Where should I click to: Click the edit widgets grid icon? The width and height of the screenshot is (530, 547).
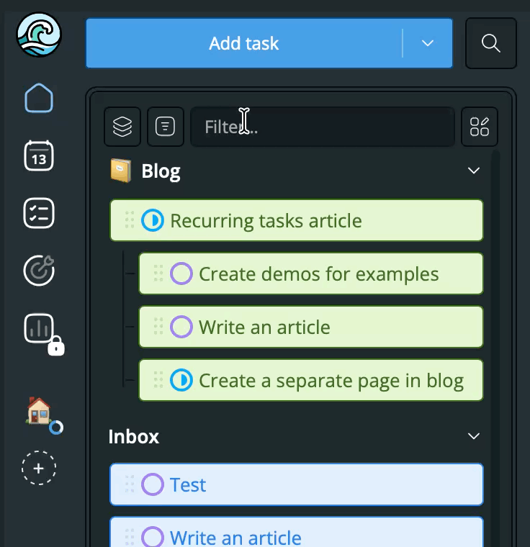(x=480, y=127)
